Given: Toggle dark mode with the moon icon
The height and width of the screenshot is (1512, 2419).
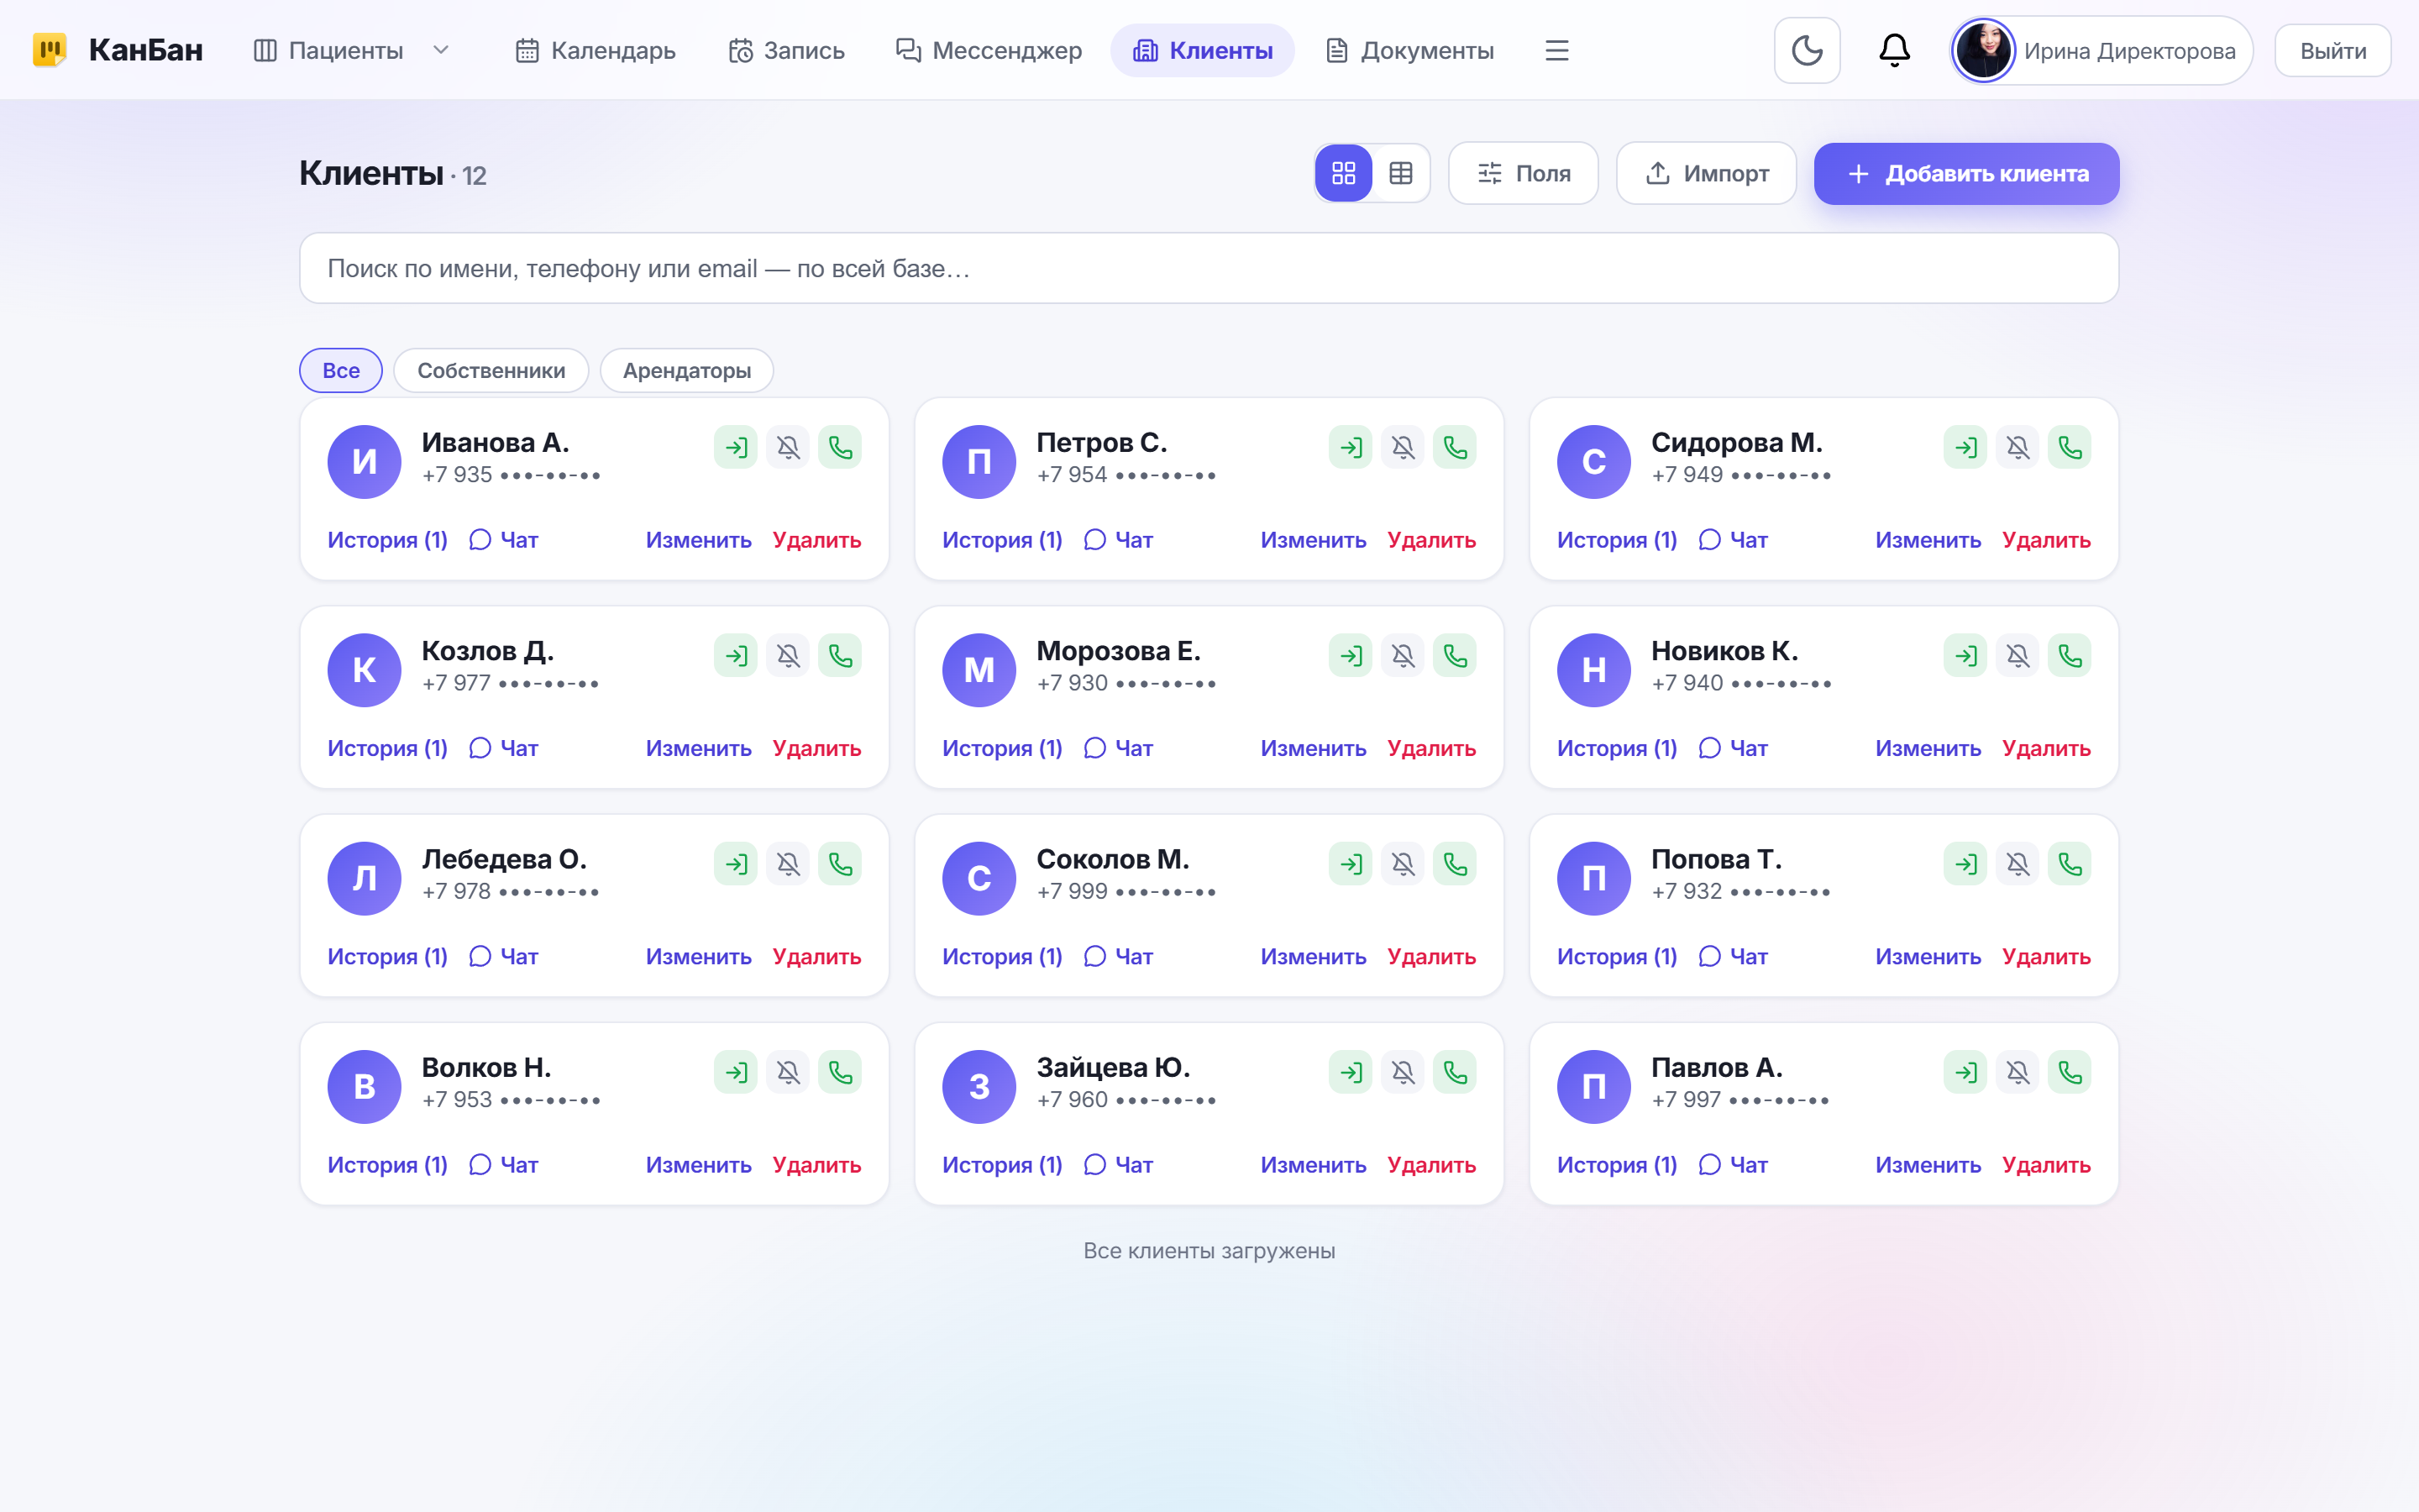Looking at the screenshot, I should (x=1806, y=50).
